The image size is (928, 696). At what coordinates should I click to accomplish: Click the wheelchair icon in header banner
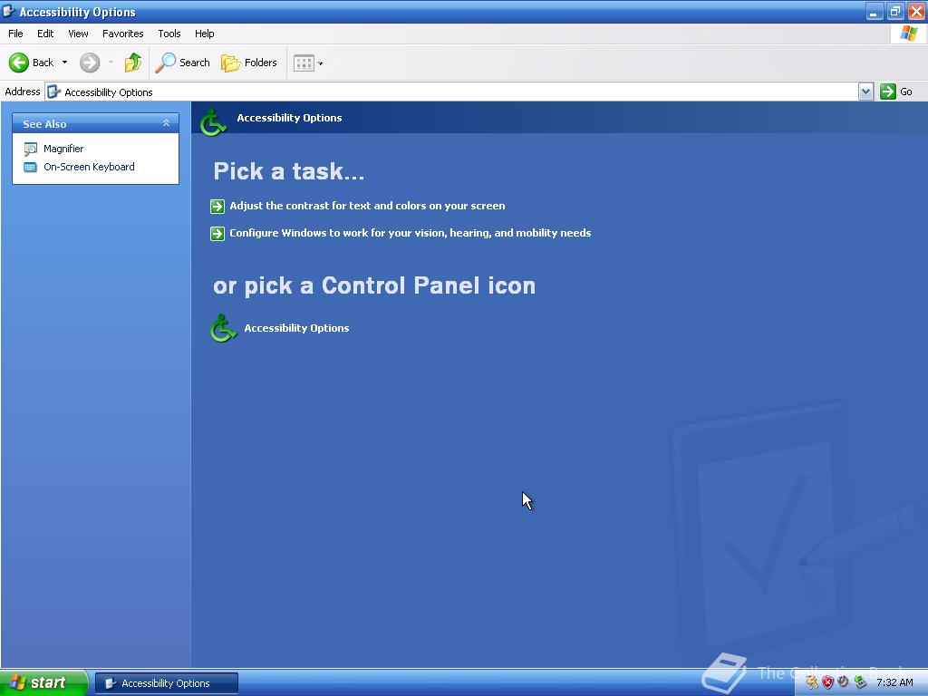pyautogui.click(x=213, y=122)
